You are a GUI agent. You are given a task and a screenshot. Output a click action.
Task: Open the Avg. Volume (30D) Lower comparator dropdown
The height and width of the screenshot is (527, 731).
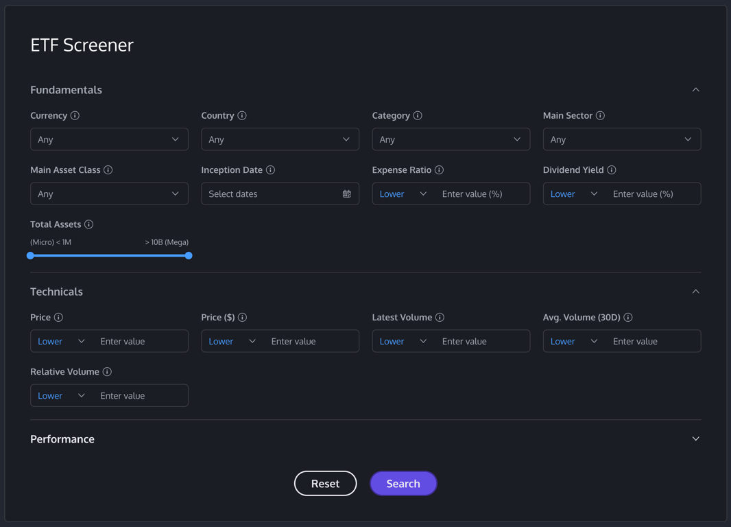[x=574, y=342]
